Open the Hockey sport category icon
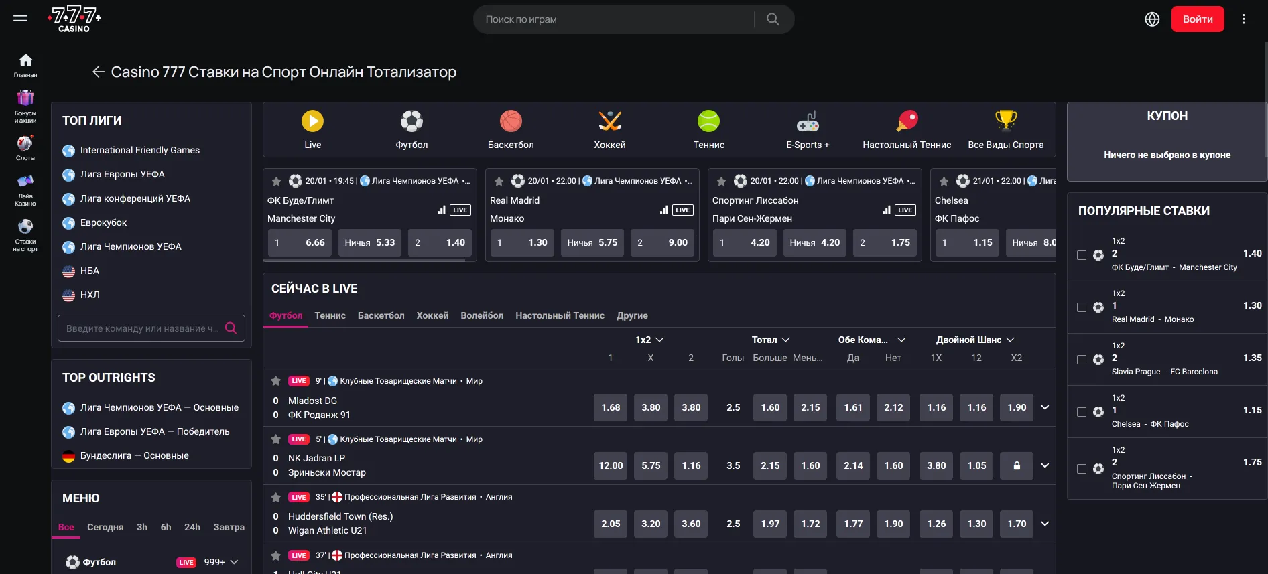The width and height of the screenshot is (1268, 574). [x=609, y=121]
